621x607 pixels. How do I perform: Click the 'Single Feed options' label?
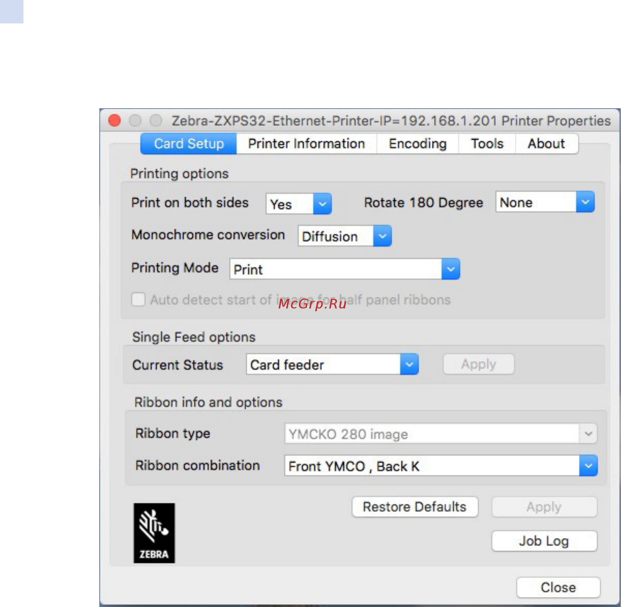[x=194, y=337]
